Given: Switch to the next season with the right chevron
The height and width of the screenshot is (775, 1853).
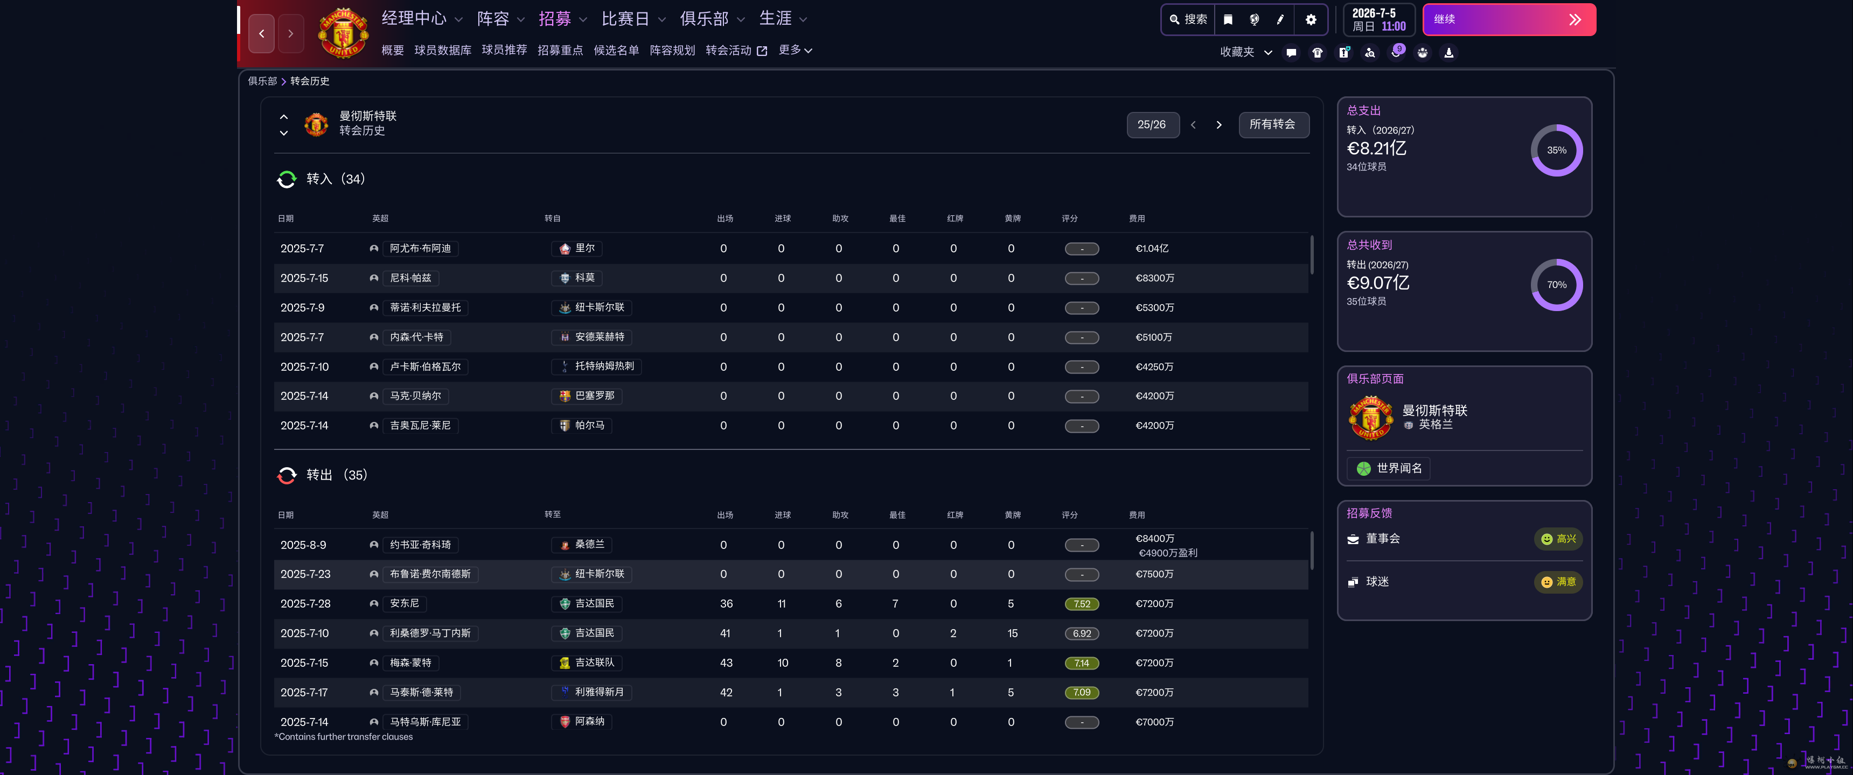Looking at the screenshot, I should (x=1218, y=125).
